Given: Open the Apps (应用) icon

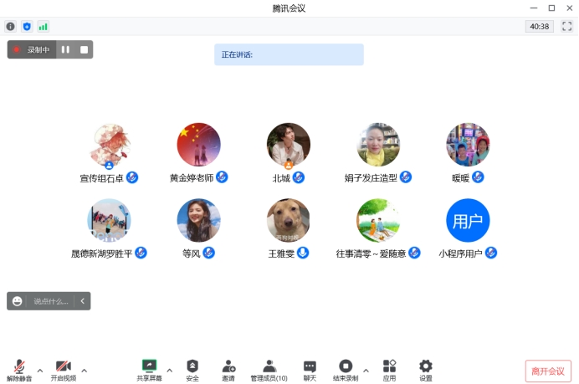Looking at the screenshot, I should coord(389,369).
